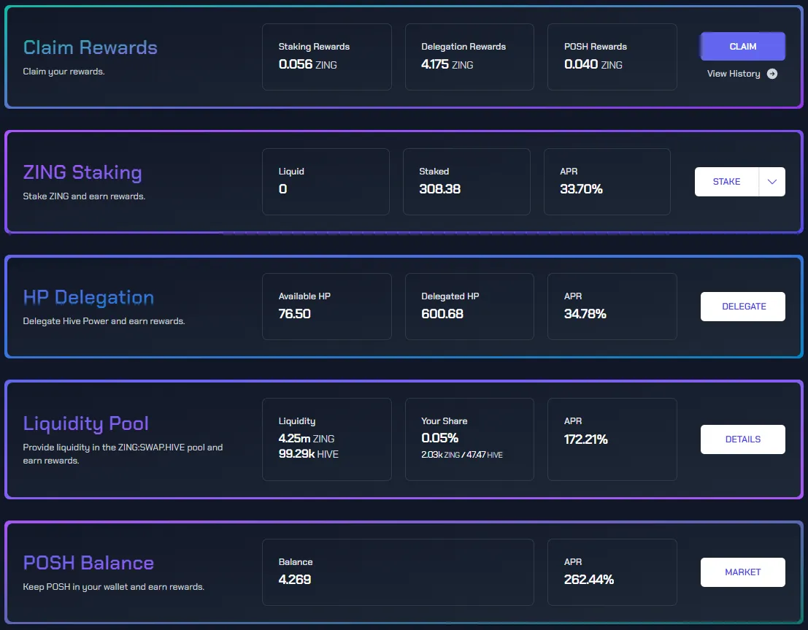Click the Liquid amount 0 in ZING Staking
The width and height of the screenshot is (808, 630).
(x=283, y=189)
